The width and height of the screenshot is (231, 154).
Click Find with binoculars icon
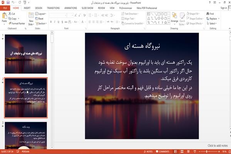click(210, 14)
